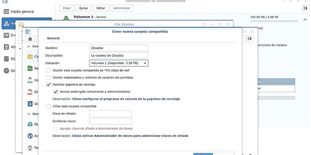
Task: Click the Crear button in storage manager
Action: pyautogui.click(x=67, y=8)
